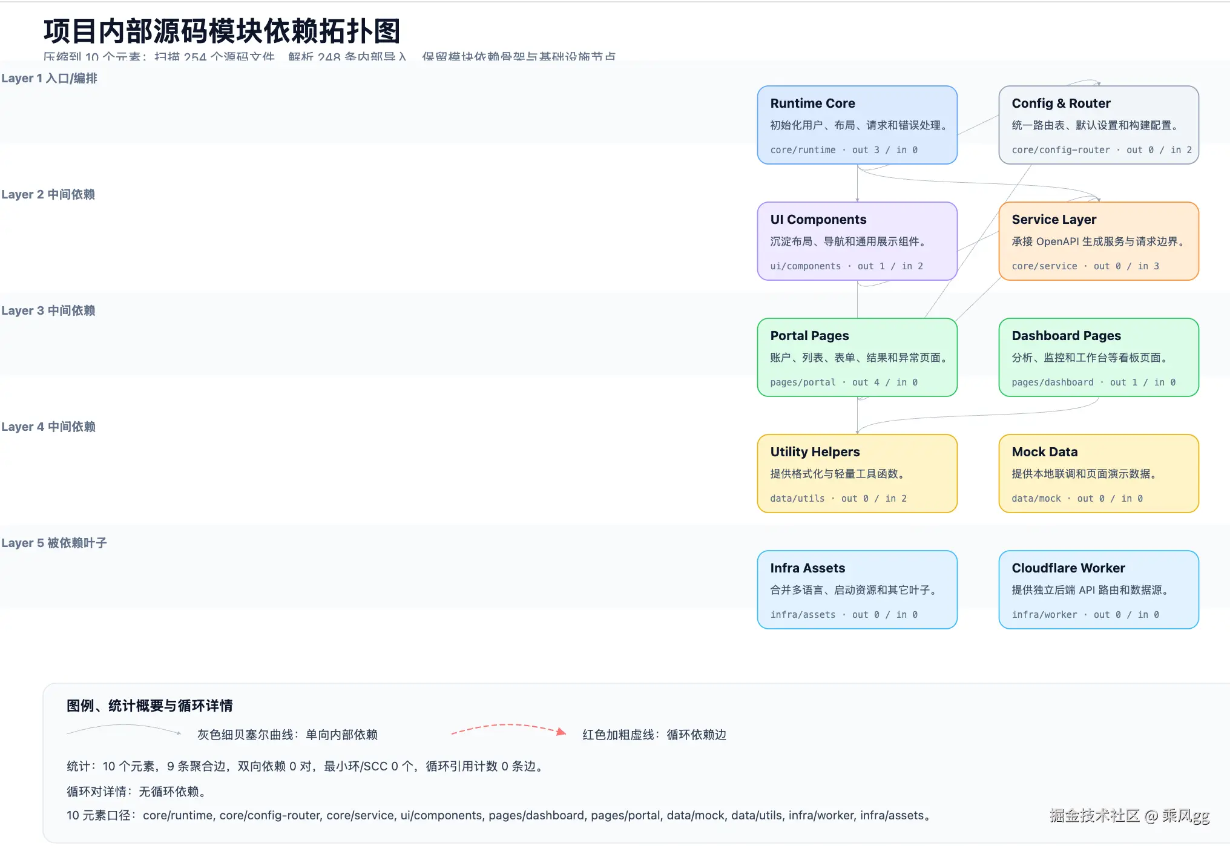Click the heading '图例、统计概要与循环详情'
The image size is (1230, 846).
pos(150,706)
